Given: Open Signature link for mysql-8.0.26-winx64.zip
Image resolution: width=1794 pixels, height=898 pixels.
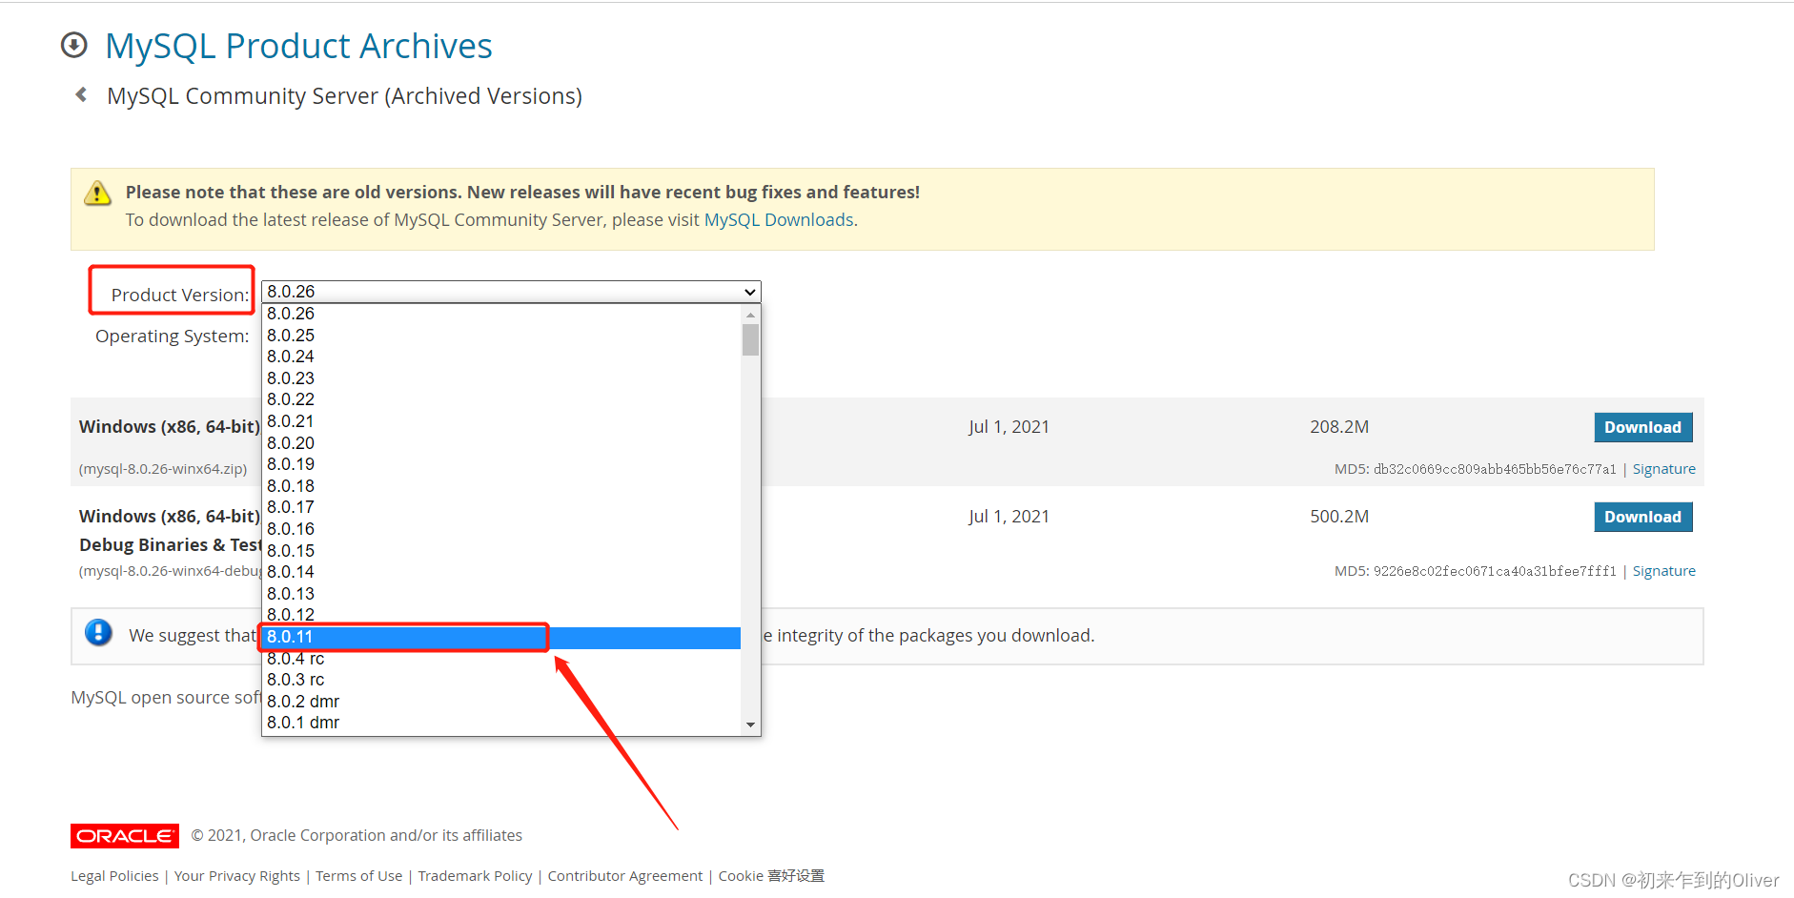Looking at the screenshot, I should tap(1663, 469).
